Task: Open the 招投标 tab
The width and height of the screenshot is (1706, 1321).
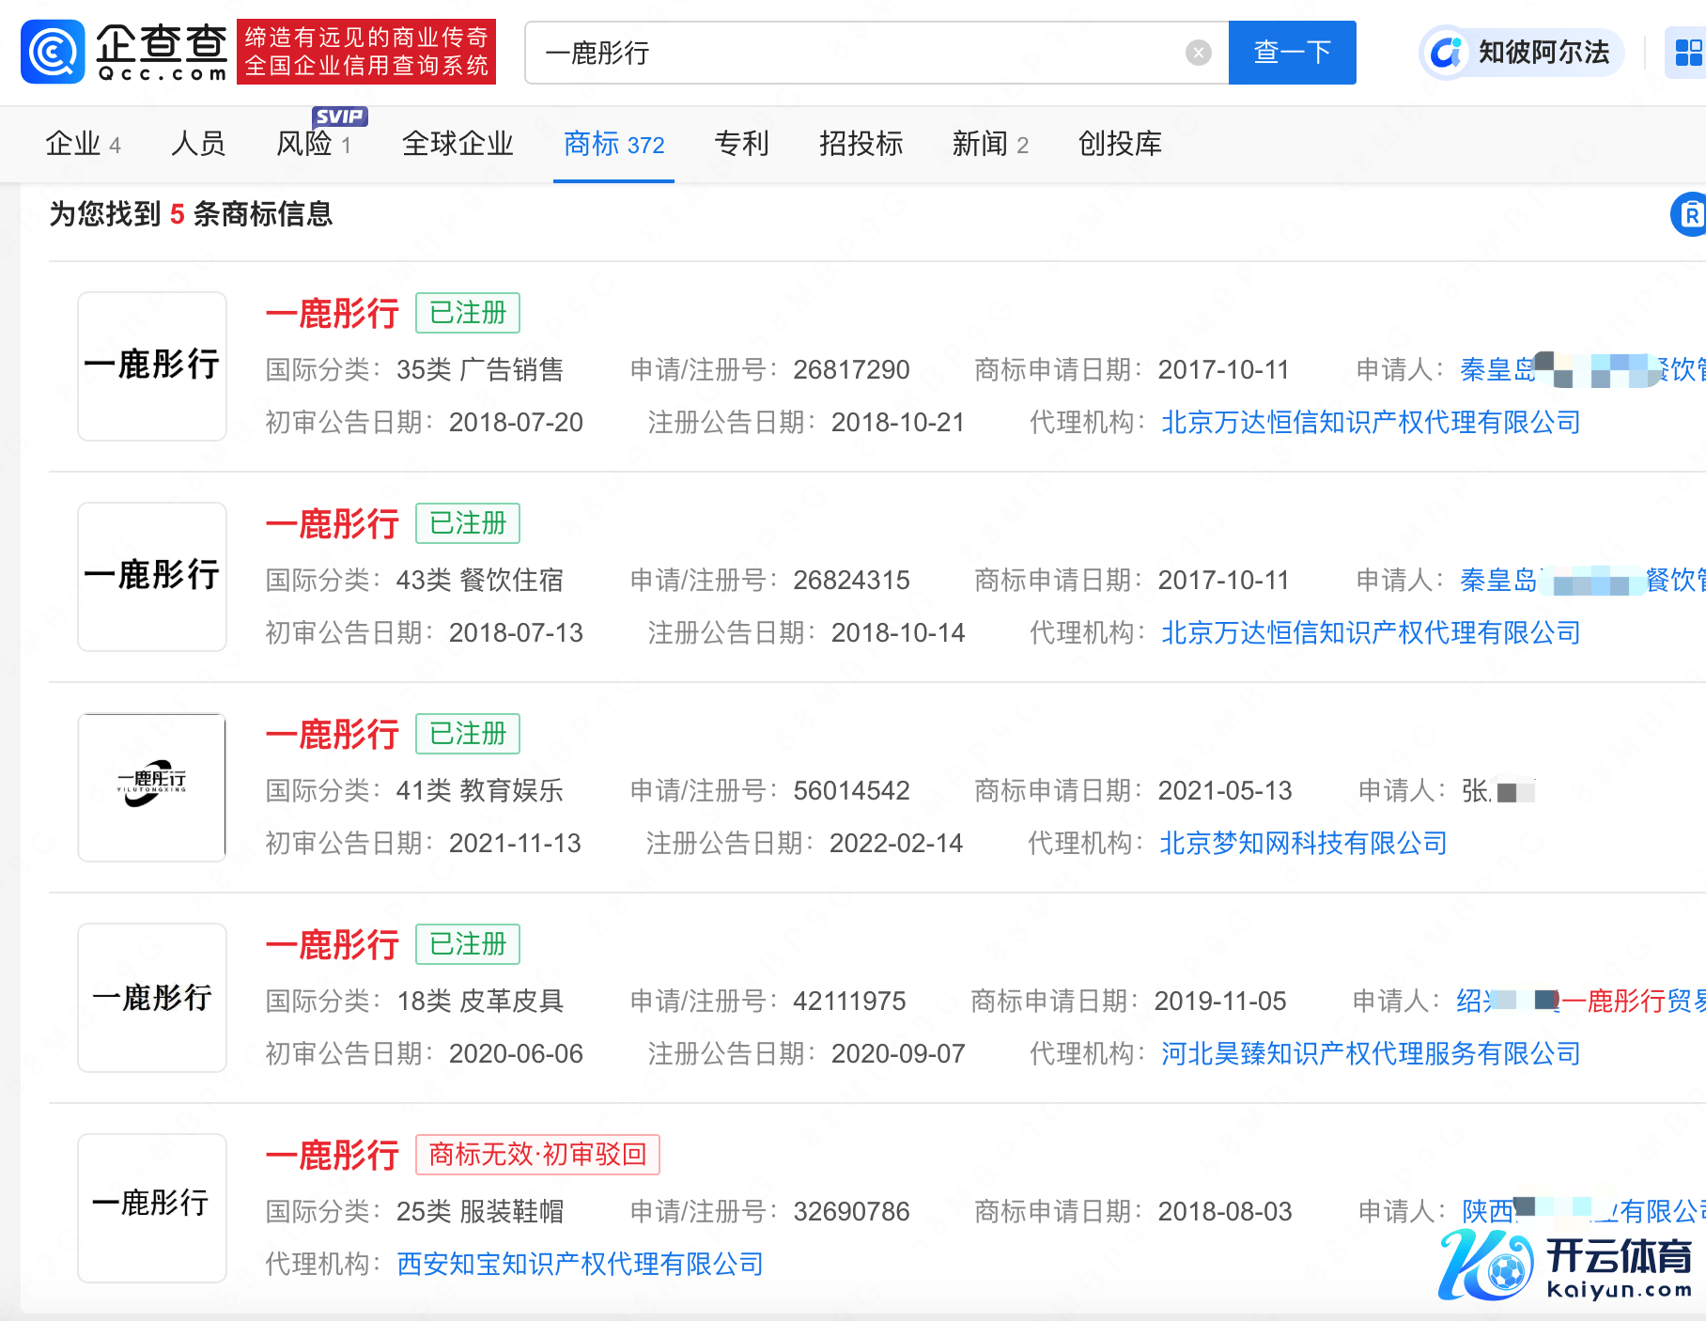Action: click(x=861, y=144)
